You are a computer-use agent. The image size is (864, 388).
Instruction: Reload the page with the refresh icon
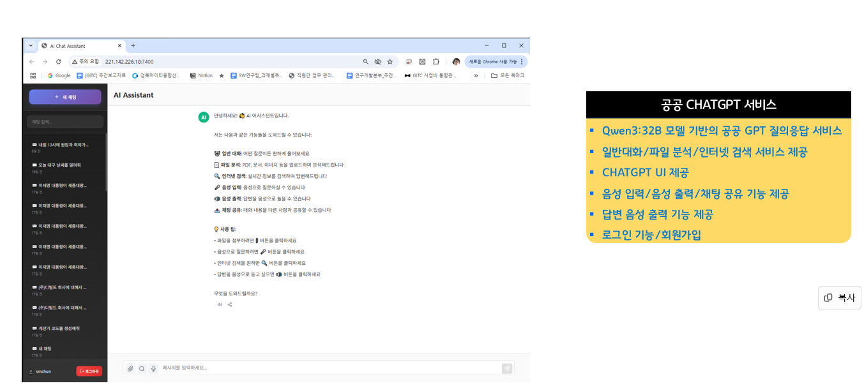(x=59, y=62)
